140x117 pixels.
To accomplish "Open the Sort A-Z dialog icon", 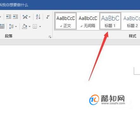I will pos(38,17).
